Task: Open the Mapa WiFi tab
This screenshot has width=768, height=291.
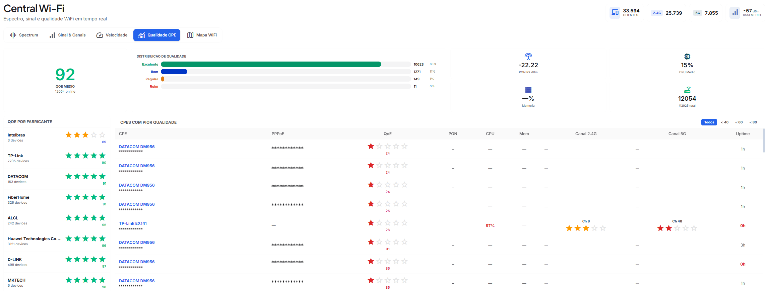Action: tap(202, 35)
